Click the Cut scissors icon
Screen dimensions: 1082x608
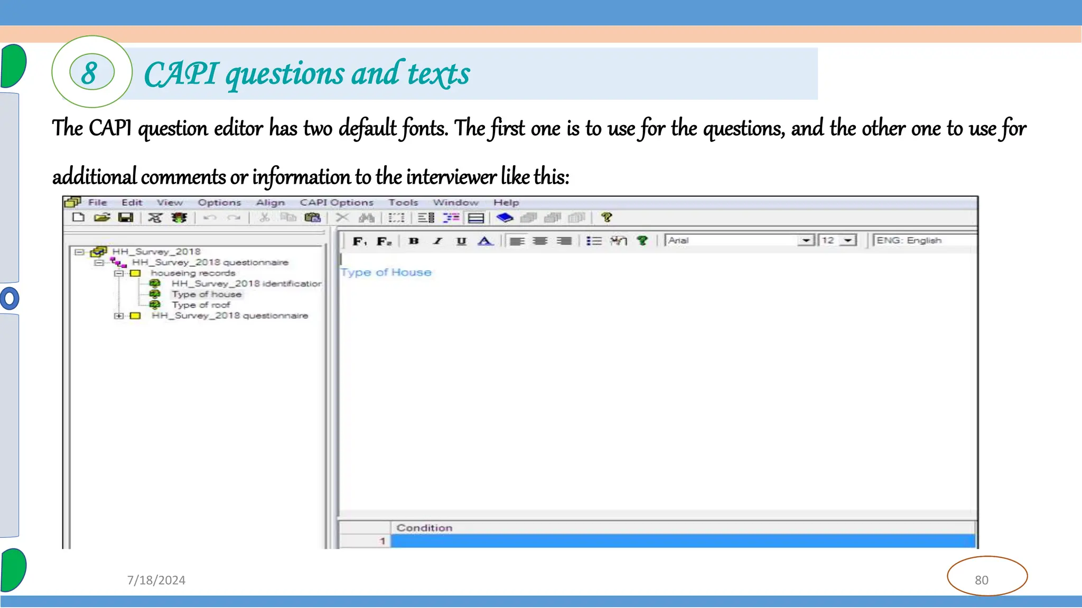[x=264, y=217]
